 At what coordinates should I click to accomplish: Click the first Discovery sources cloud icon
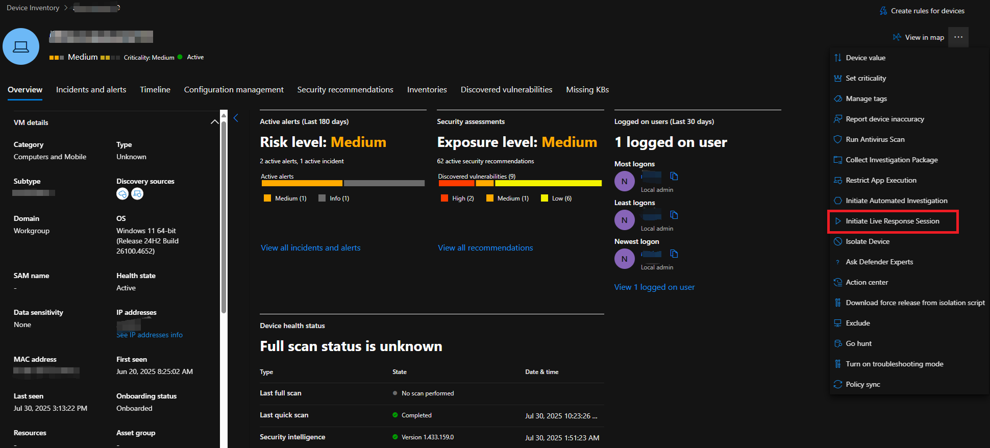pos(122,194)
